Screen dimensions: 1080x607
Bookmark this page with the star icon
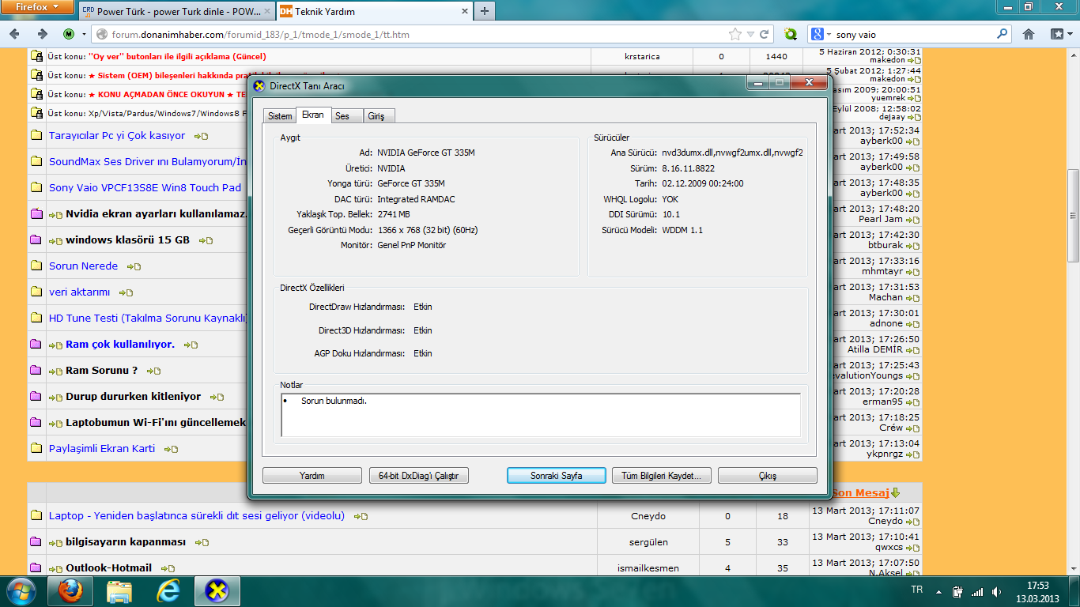click(x=736, y=34)
